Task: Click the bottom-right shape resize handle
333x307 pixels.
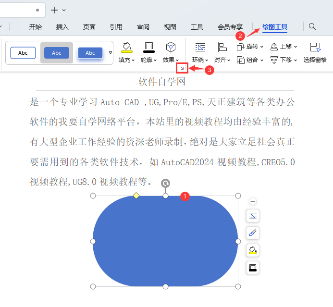Action: [238, 287]
